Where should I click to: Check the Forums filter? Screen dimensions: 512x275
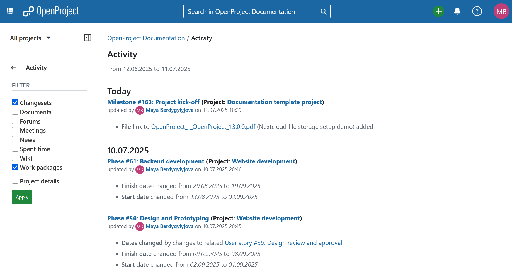pyautogui.click(x=15, y=121)
